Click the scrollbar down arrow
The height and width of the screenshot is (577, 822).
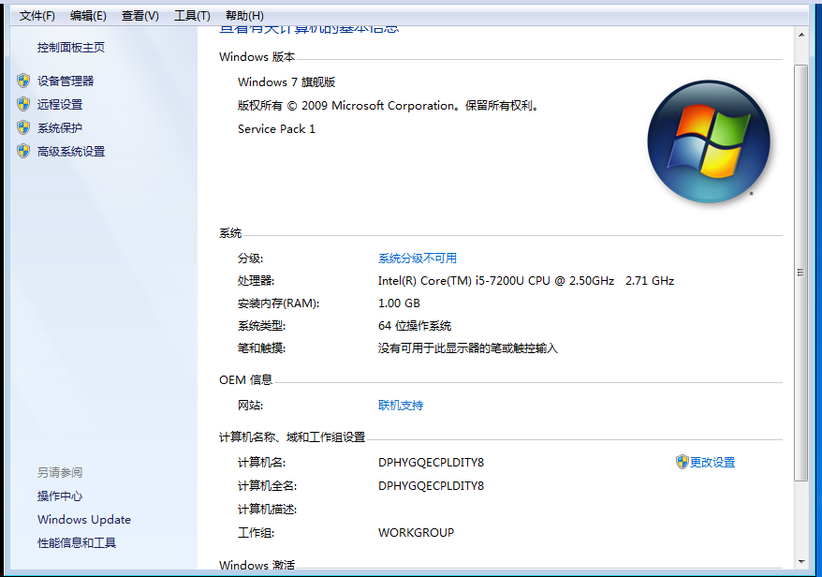(x=801, y=562)
